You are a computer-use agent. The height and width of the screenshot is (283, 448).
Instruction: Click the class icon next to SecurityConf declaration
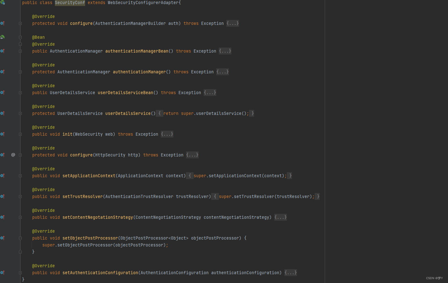[x=2, y=3]
